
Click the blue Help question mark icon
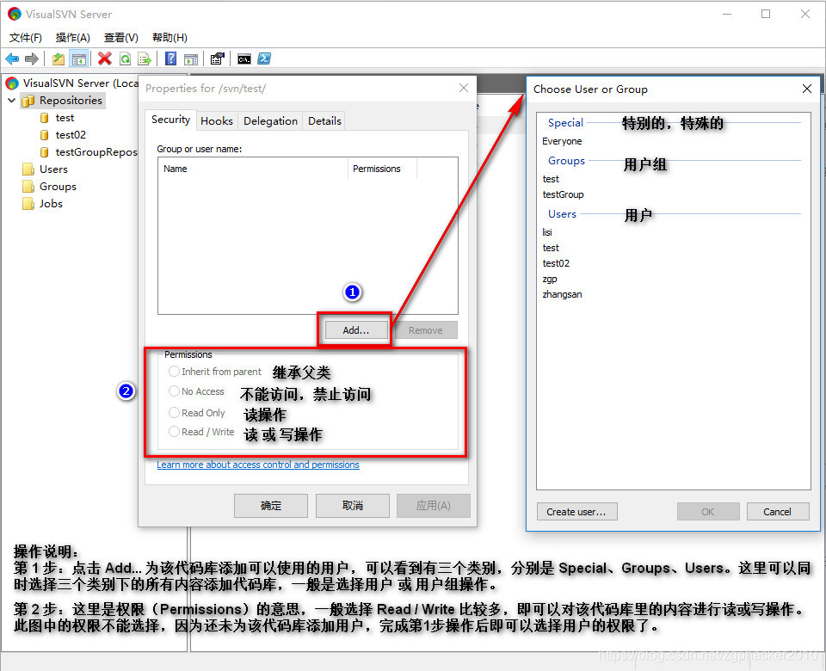pos(170,58)
